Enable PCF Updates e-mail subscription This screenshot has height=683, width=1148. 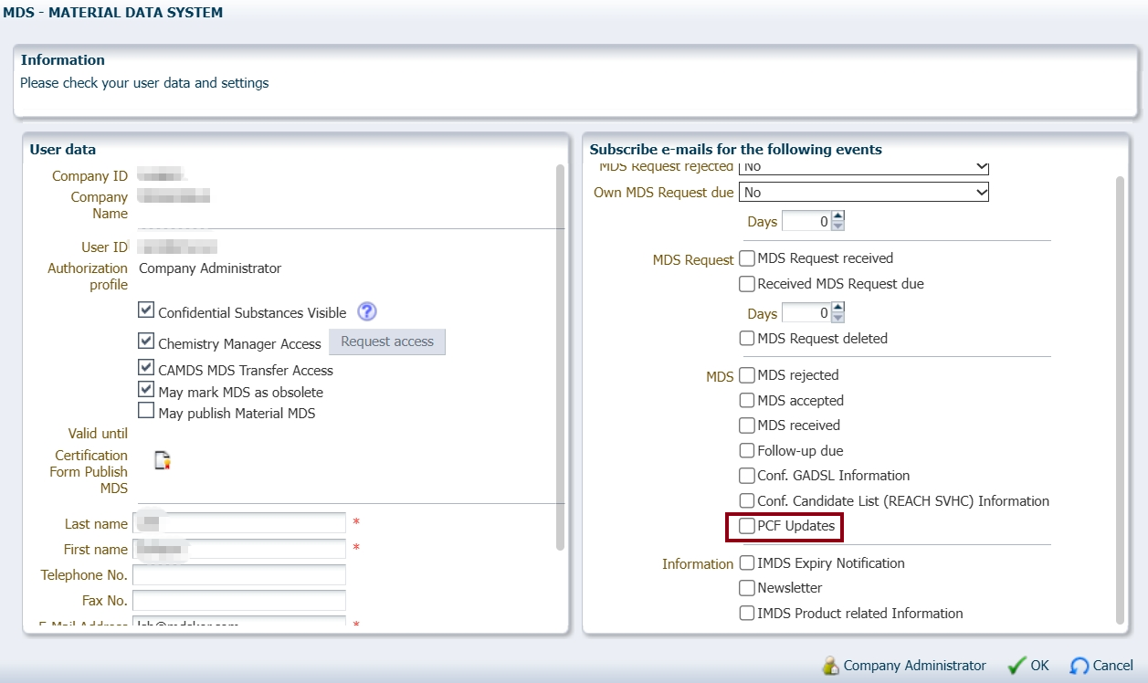(747, 526)
